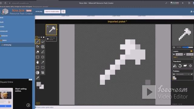The width and height of the screenshot is (194, 109).
Task: Open the primary color swatch
Action: pyautogui.click(x=38, y=84)
